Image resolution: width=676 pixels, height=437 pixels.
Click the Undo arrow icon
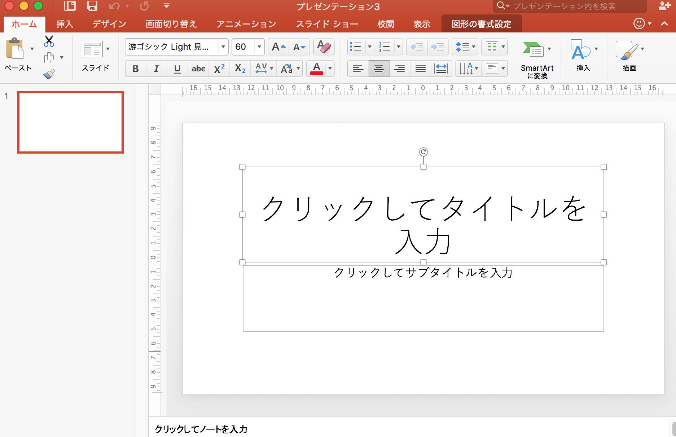click(114, 6)
